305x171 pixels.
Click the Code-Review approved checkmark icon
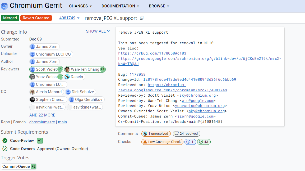(5, 141)
